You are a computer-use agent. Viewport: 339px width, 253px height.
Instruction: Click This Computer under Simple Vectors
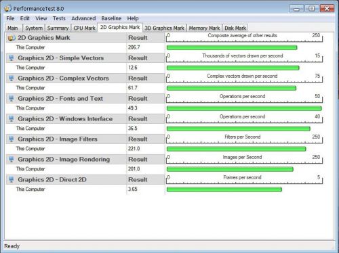pos(31,68)
